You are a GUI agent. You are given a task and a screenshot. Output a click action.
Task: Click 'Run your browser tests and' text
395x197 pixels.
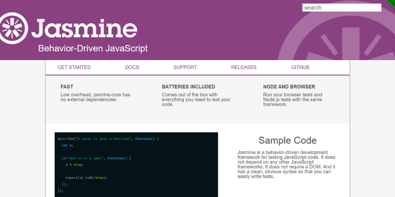[x=292, y=95]
